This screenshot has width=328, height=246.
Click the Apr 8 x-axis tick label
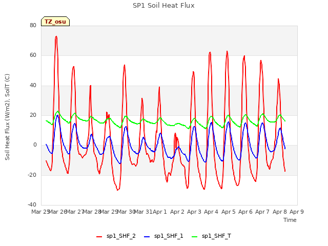pos(279,212)
